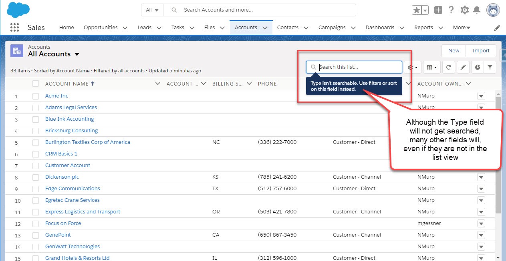This screenshot has width=506, height=261.
Task: Click the Salesforce cloud logo
Action: point(18,10)
